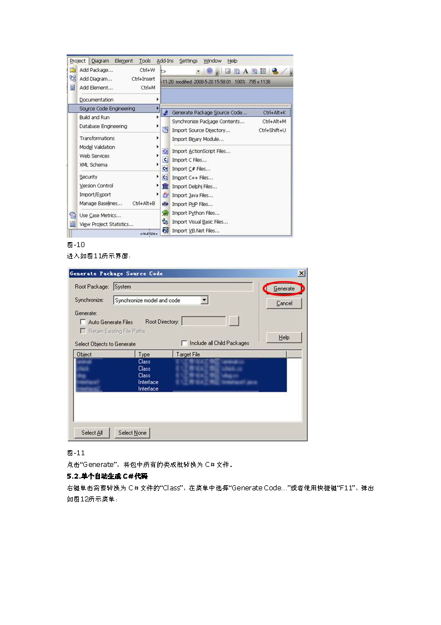This screenshot has height=625, width=441.
Task: Expand the Version Control submenu
Action: [x=114, y=186]
